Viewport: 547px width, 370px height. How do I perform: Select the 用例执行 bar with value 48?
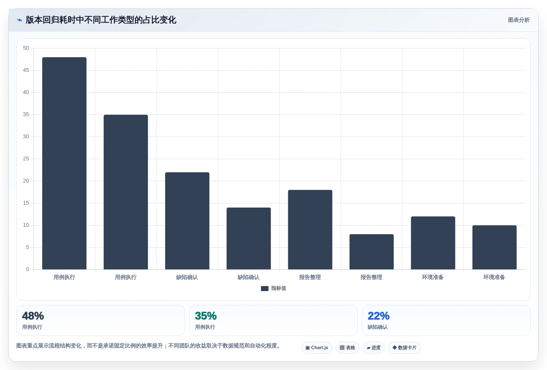pyautogui.click(x=64, y=163)
